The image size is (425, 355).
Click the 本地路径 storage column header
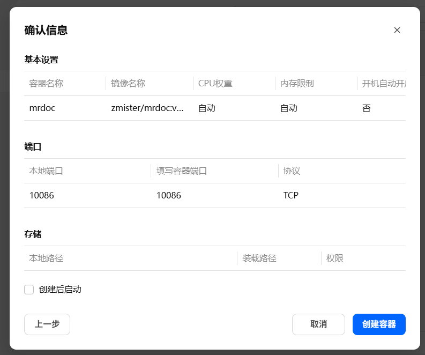pyautogui.click(x=47, y=258)
